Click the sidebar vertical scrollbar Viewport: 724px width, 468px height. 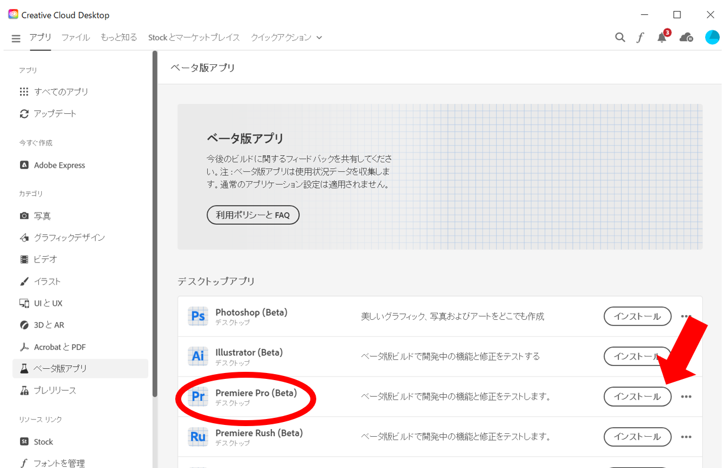(155, 224)
